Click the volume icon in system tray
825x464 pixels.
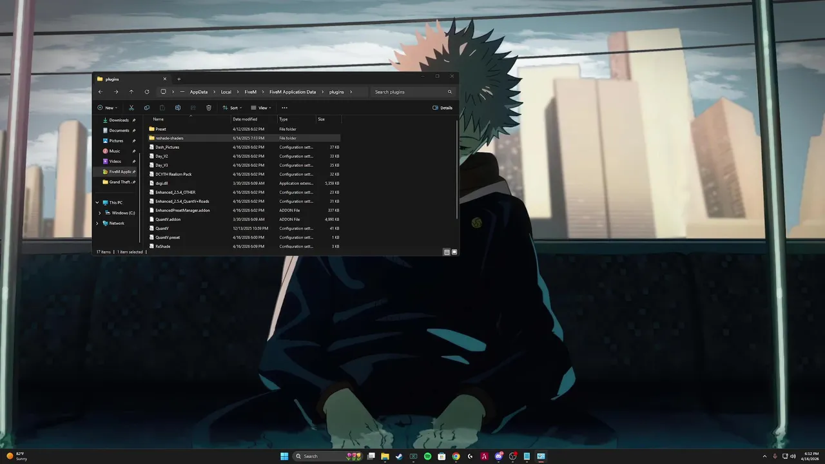point(793,456)
